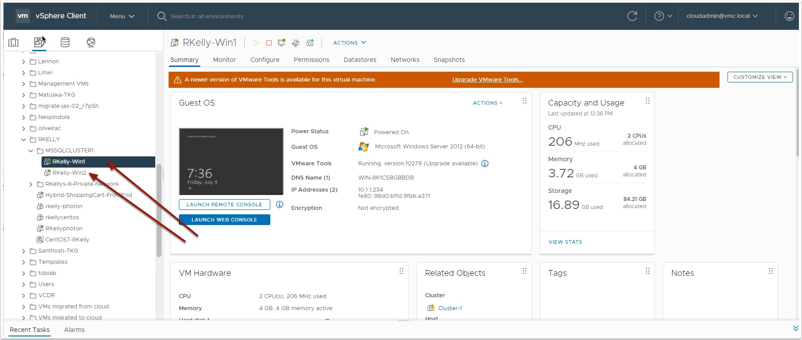Grab the Capacity and Usage drag handle
The image size is (802, 340).
tap(648, 101)
